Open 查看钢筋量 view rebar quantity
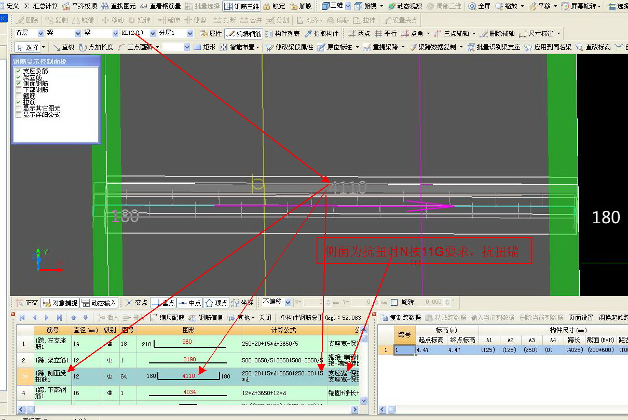Viewport: 628px width, 420px height. 160,6
